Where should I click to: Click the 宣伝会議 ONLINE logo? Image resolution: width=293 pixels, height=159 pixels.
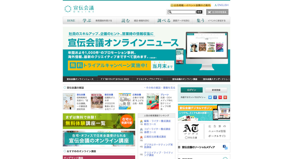point(79,9)
